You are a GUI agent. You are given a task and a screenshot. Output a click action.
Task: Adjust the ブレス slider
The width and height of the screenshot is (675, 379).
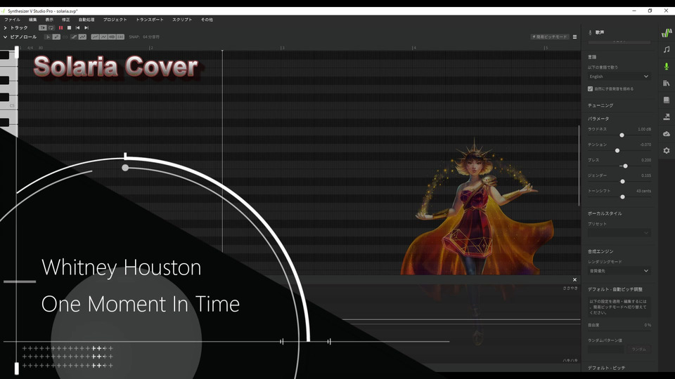click(625, 166)
